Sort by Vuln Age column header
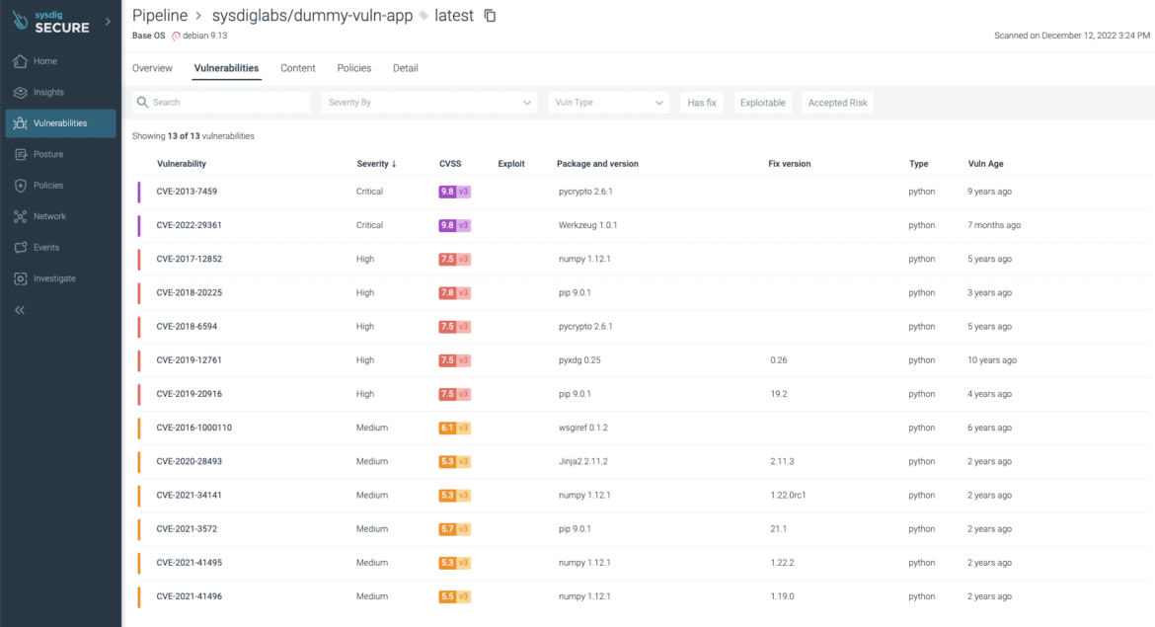Viewport: 1155px width, 627px height. point(985,164)
